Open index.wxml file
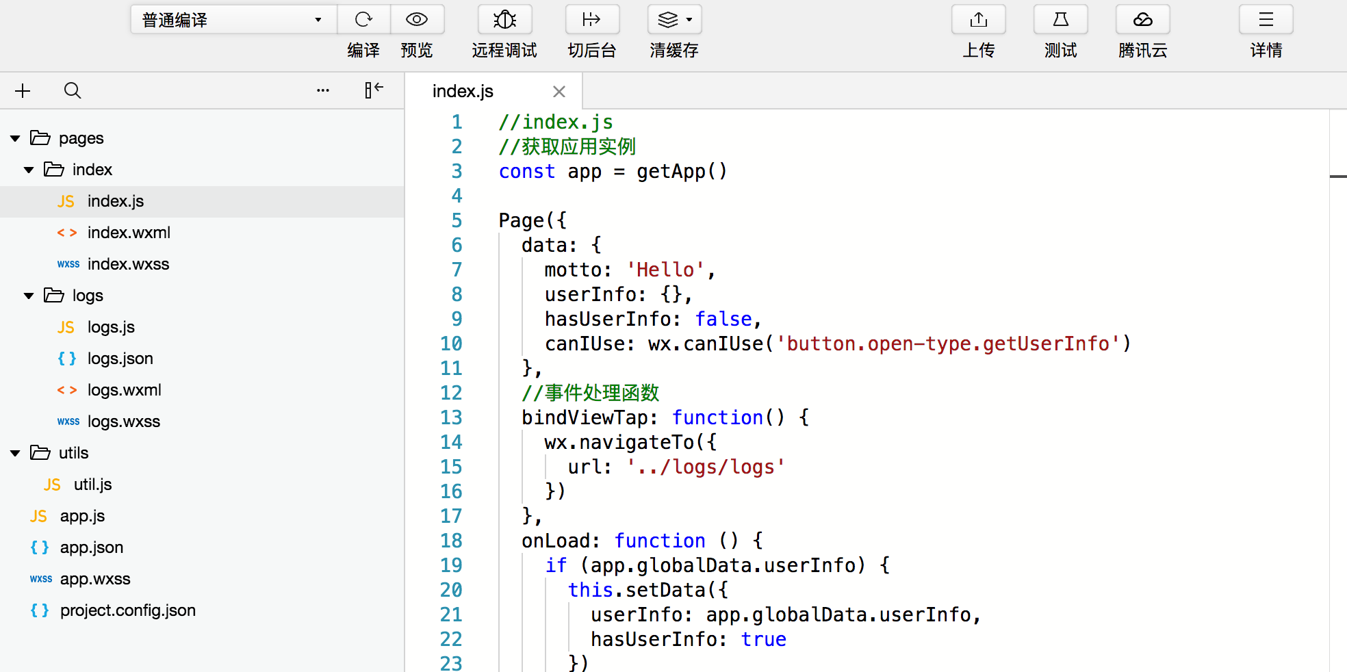This screenshot has height=672, width=1347. coord(129,233)
